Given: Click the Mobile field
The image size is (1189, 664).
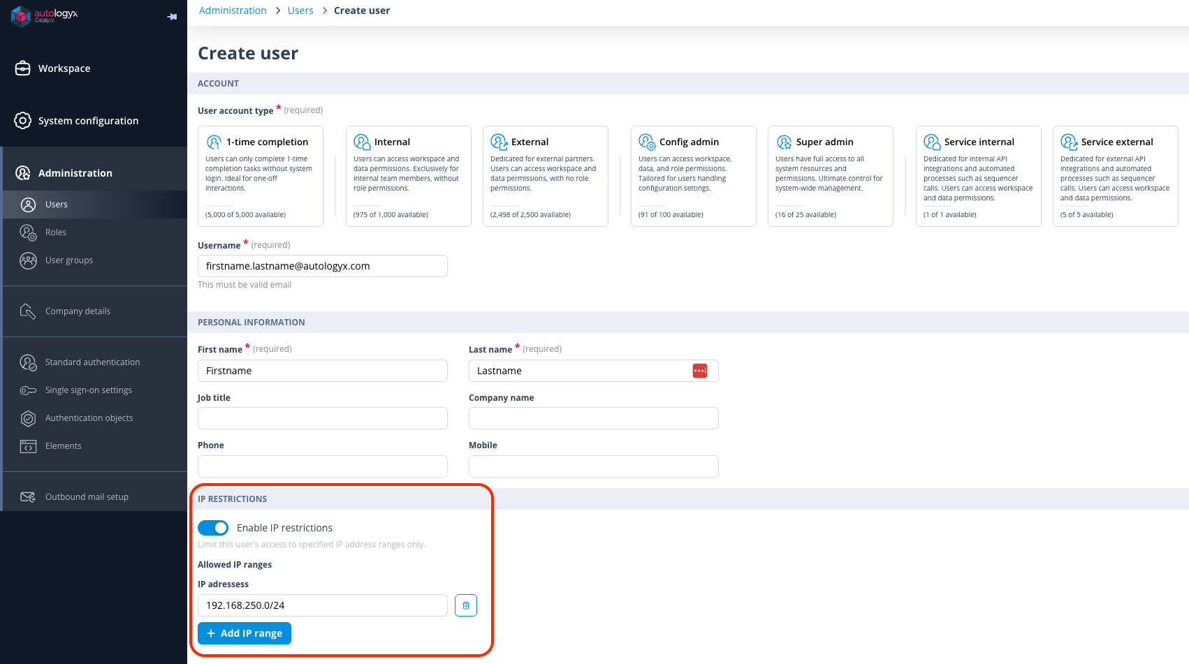Looking at the screenshot, I should point(594,466).
